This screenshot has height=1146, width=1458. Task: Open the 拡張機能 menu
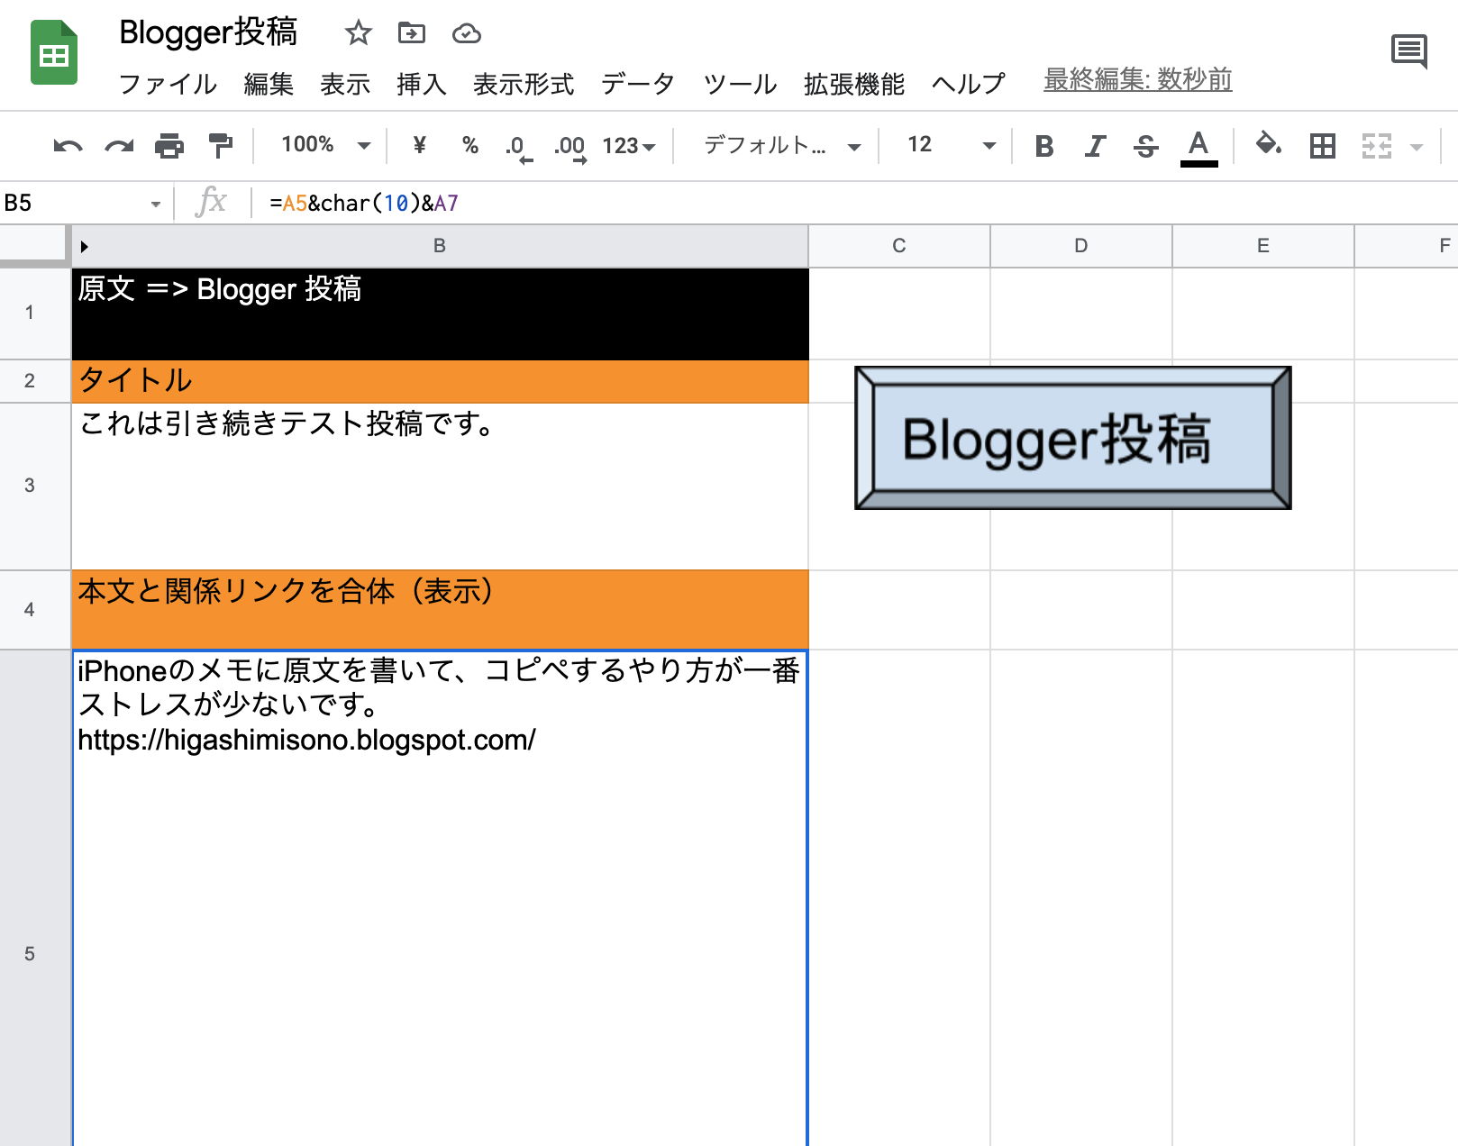853,84
